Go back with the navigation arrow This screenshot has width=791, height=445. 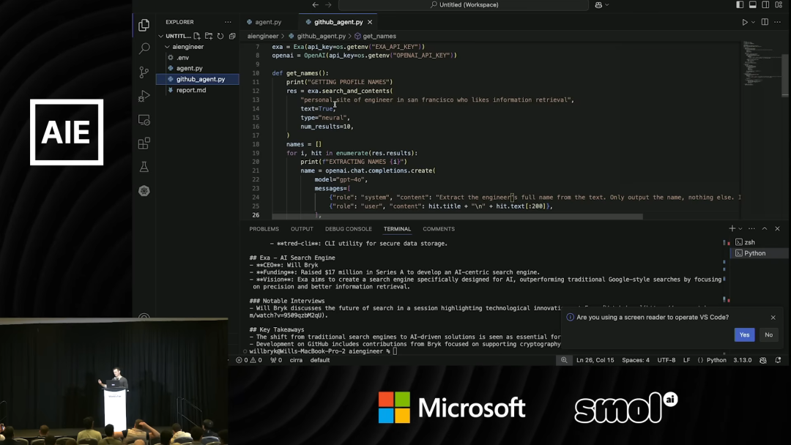pyautogui.click(x=315, y=4)
